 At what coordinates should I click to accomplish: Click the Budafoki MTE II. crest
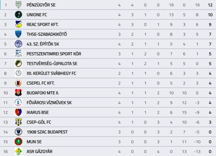click(x=19, y=93)
